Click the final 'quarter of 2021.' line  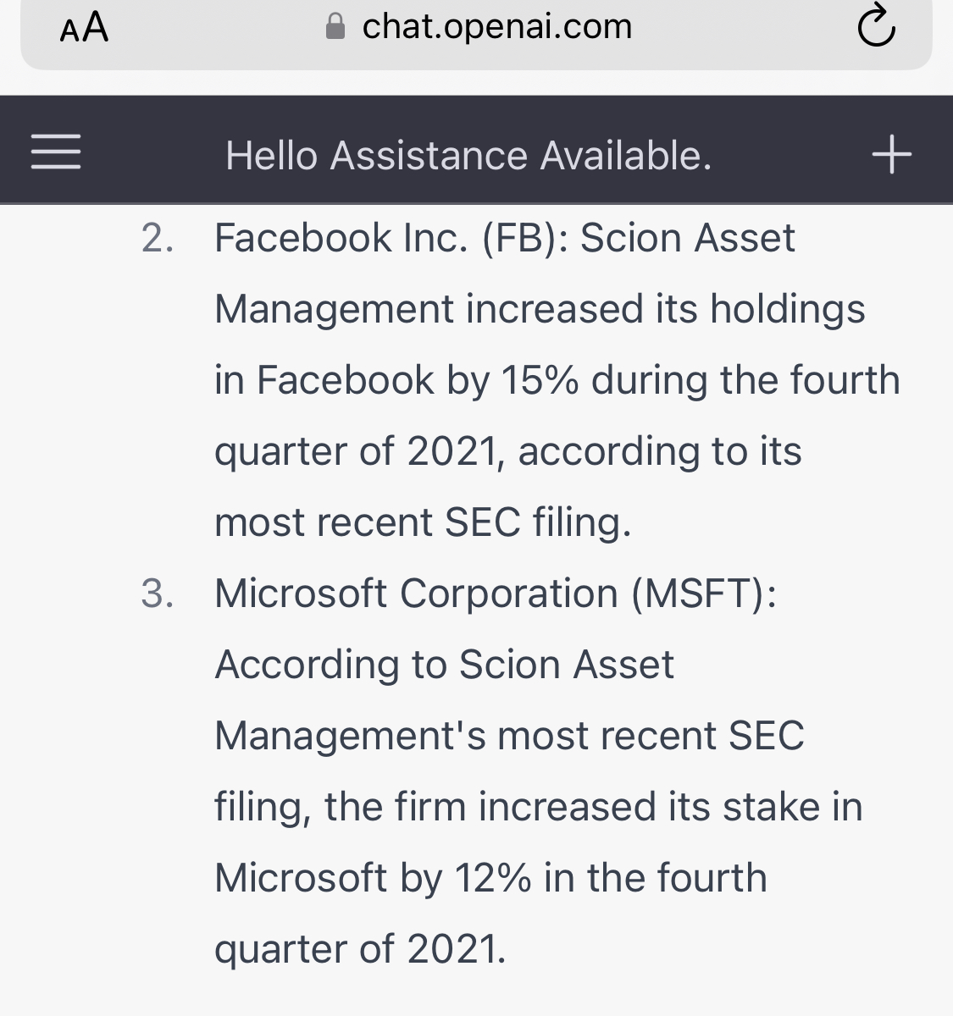pos(360,949)
